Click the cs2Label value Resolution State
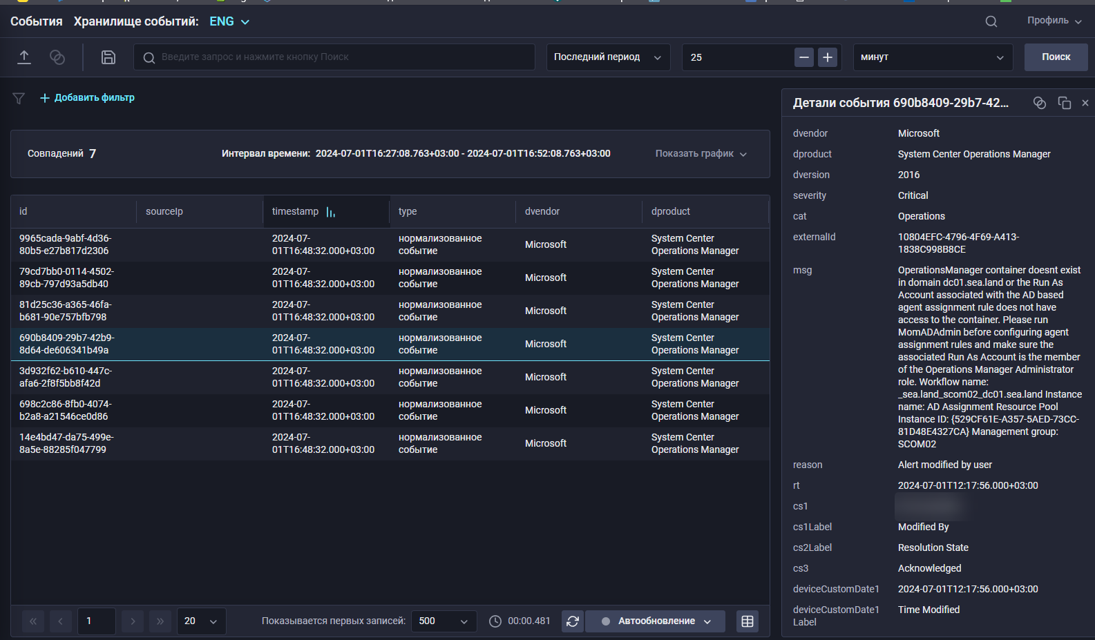The height and width of the screenshot is (640, 1095). pos(933,548)
